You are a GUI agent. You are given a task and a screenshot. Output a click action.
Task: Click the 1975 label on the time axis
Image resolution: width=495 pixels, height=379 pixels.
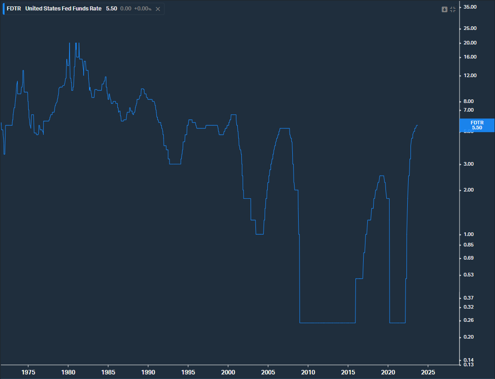[x=28, y=372]
